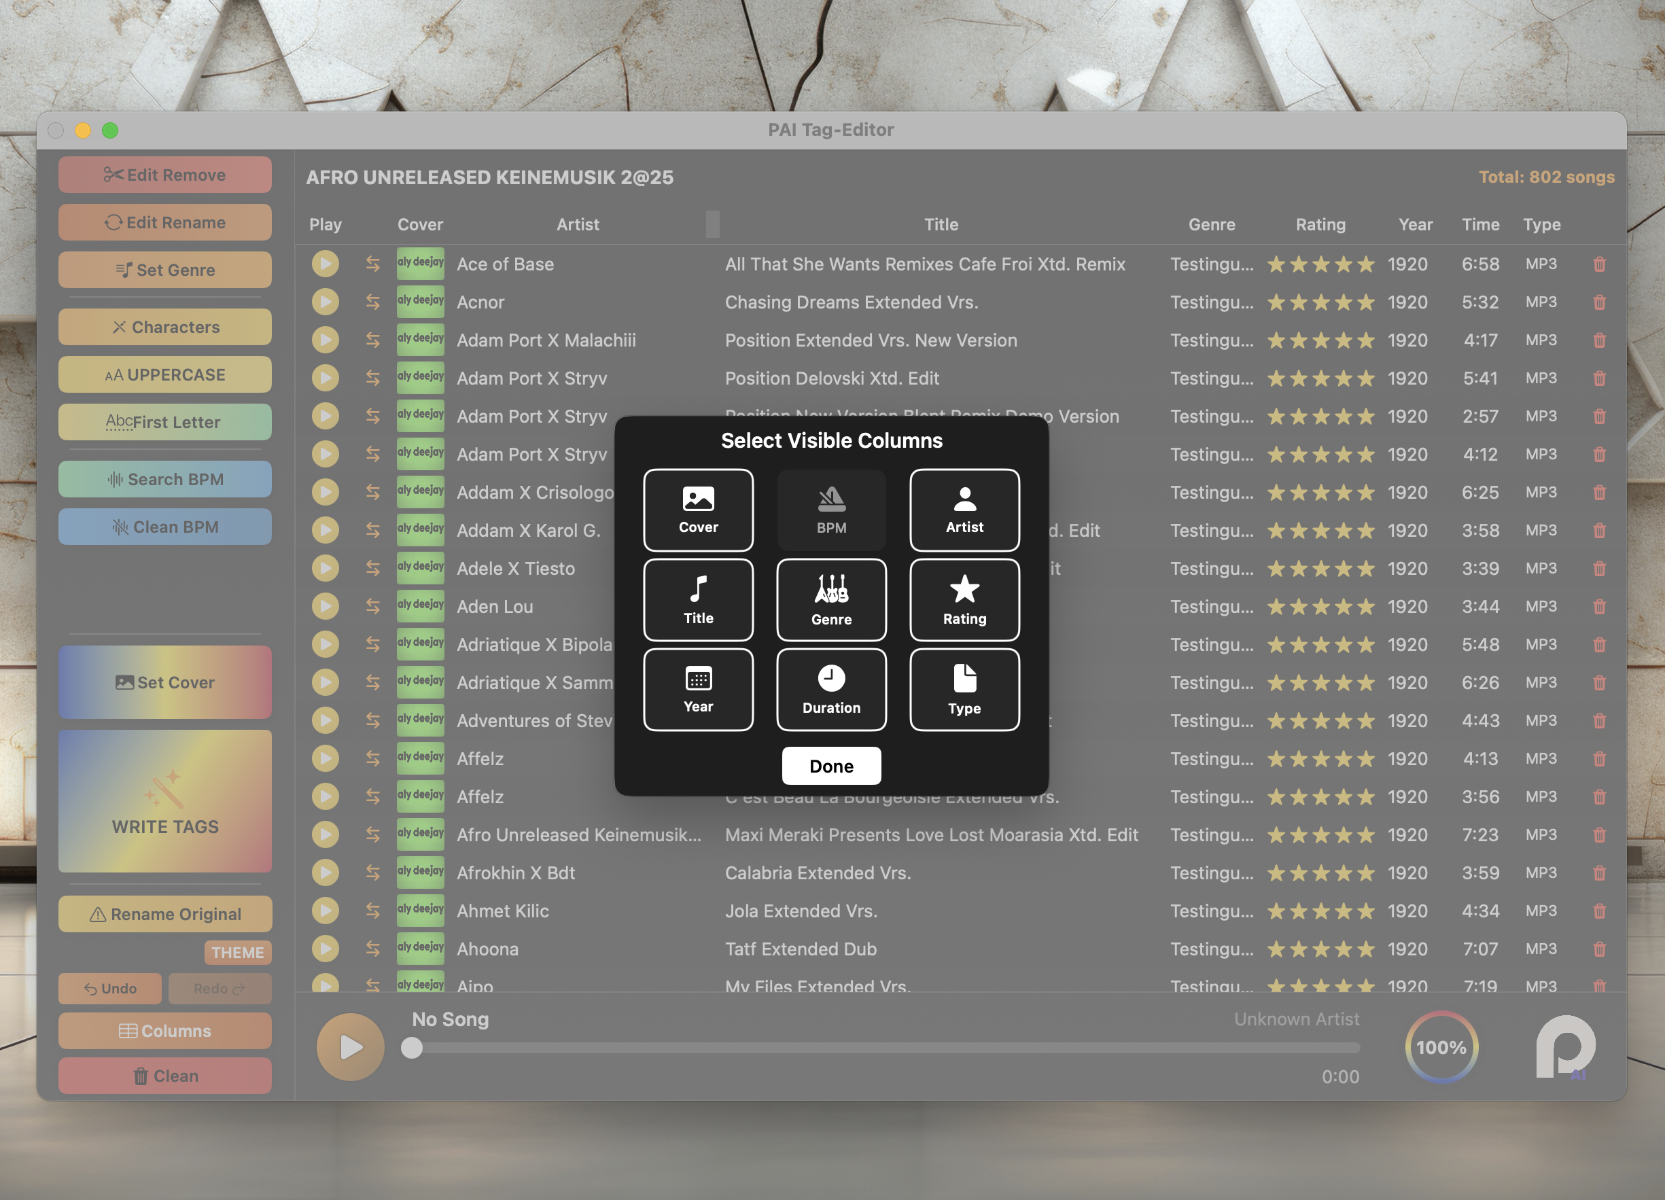
Task: Swap artist and title for Aden Lou
Action: tap(373, 606)
